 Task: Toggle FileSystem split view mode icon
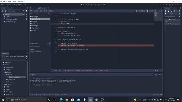pos(26,56)
